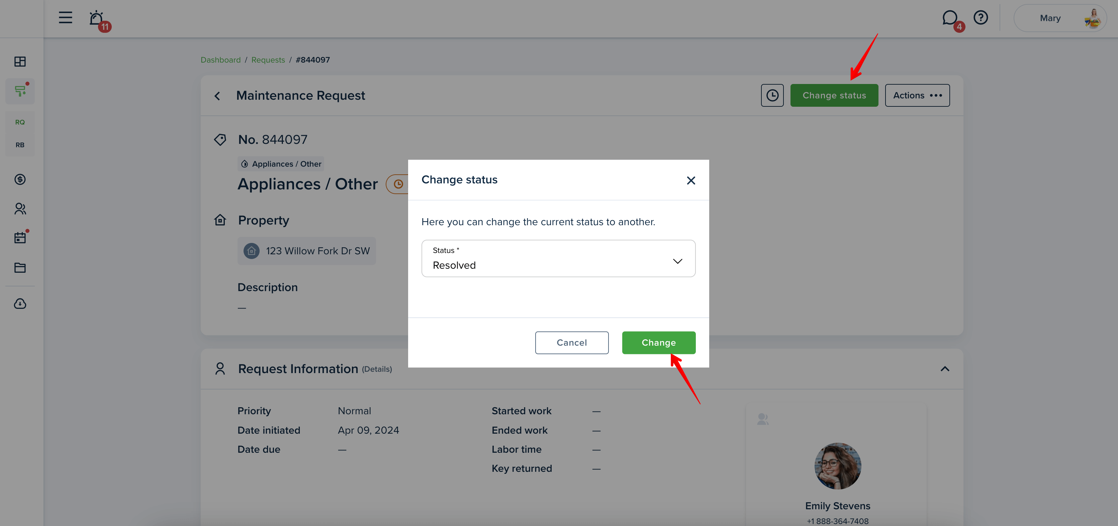Open the calendar sidebar icon

20,238
